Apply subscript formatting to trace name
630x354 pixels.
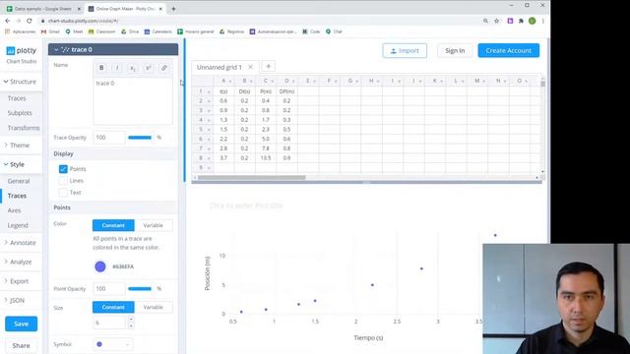(133, 68)
